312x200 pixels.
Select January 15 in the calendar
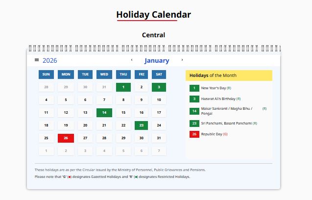(x=123, y=113)
